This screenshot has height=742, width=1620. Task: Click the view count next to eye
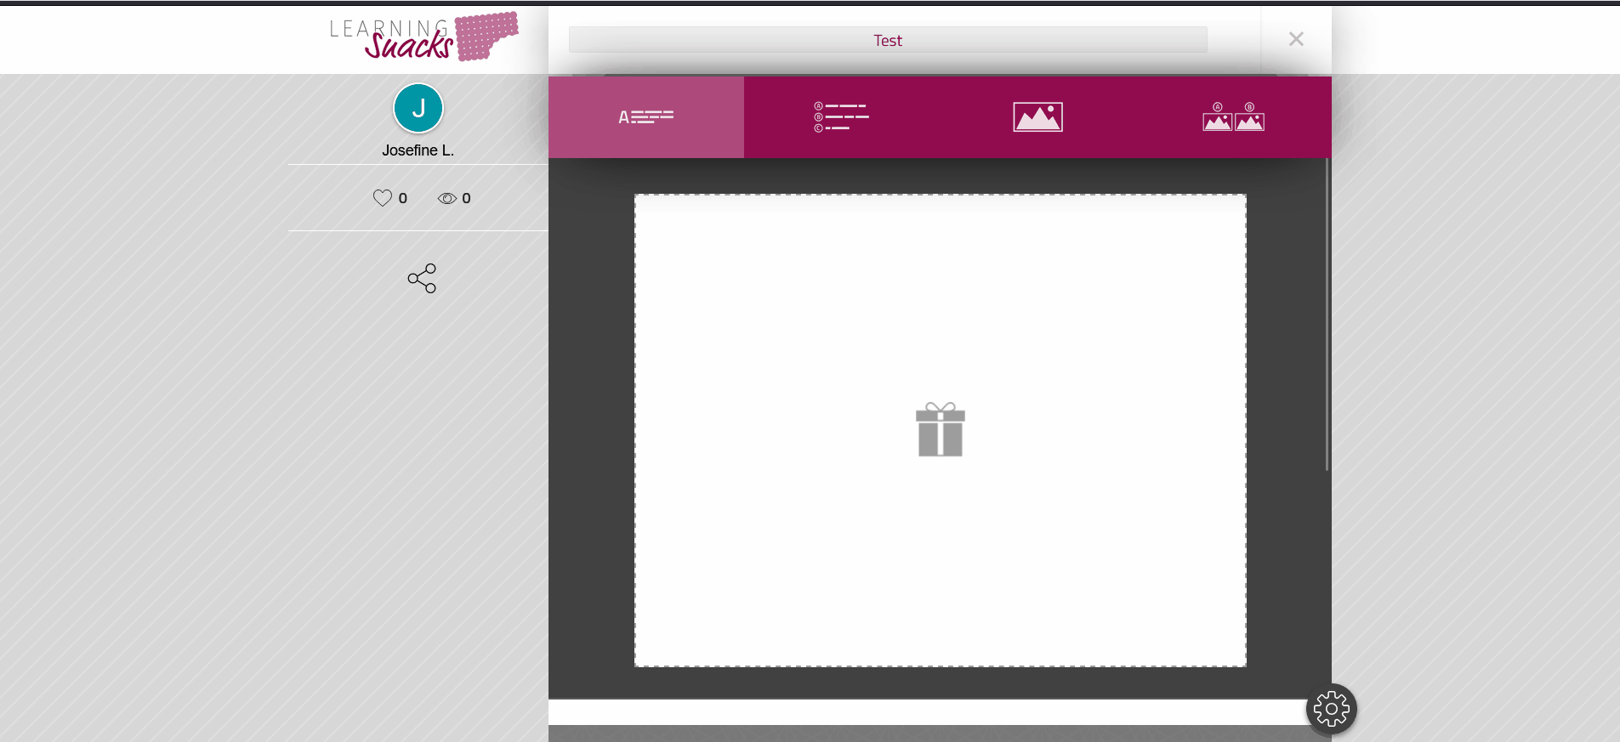point(466,198)
